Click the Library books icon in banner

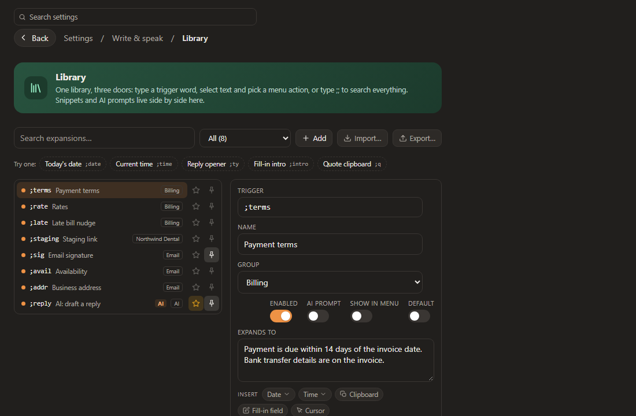[x=36, y=88]
